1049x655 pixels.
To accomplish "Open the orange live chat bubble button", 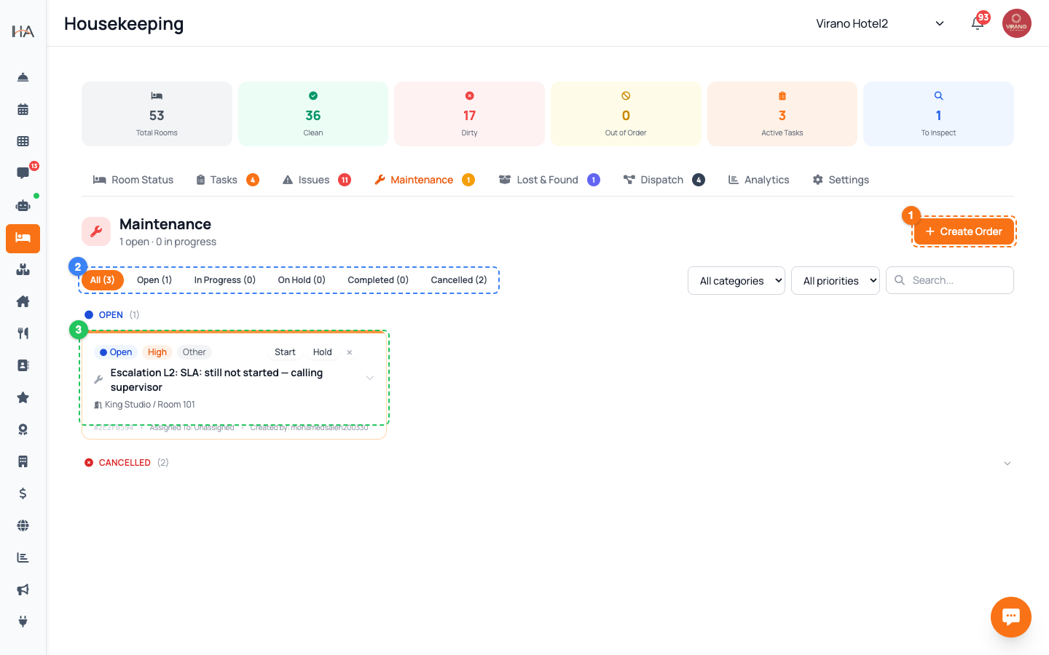I will [1010, 617].
